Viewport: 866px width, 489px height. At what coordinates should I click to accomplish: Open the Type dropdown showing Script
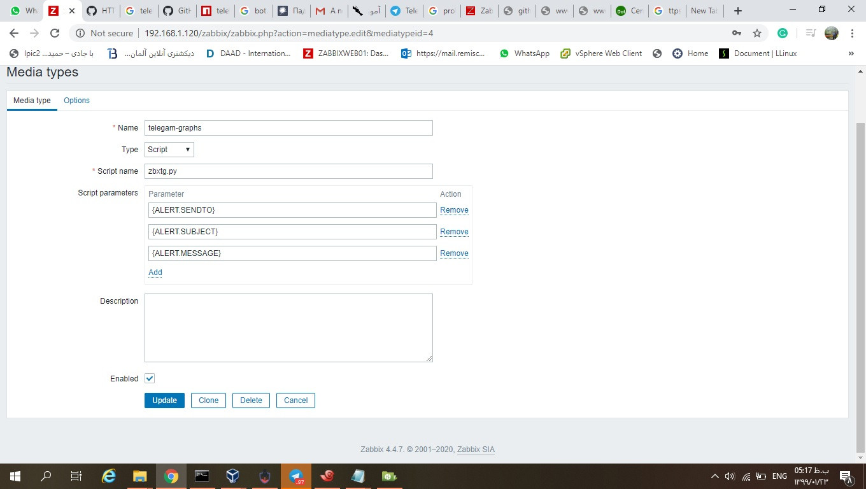[169, 150]
